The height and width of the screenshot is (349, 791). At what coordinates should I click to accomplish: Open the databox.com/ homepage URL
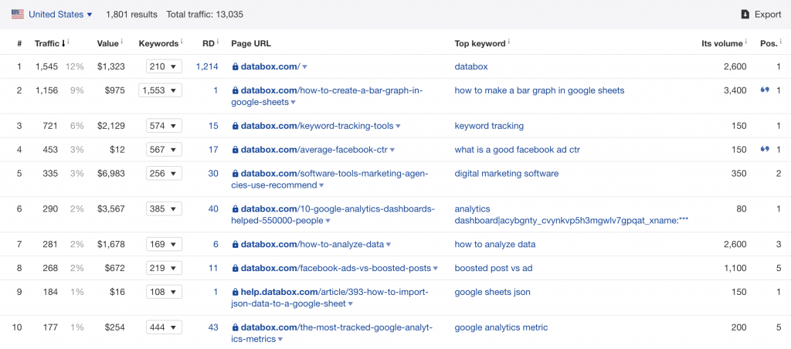(x=270, y=66)
